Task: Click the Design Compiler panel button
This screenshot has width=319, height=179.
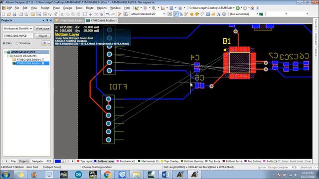Action: (x=278, y=168)
